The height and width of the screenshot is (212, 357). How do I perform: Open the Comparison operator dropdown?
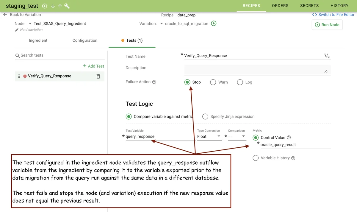tap(237, 136)
